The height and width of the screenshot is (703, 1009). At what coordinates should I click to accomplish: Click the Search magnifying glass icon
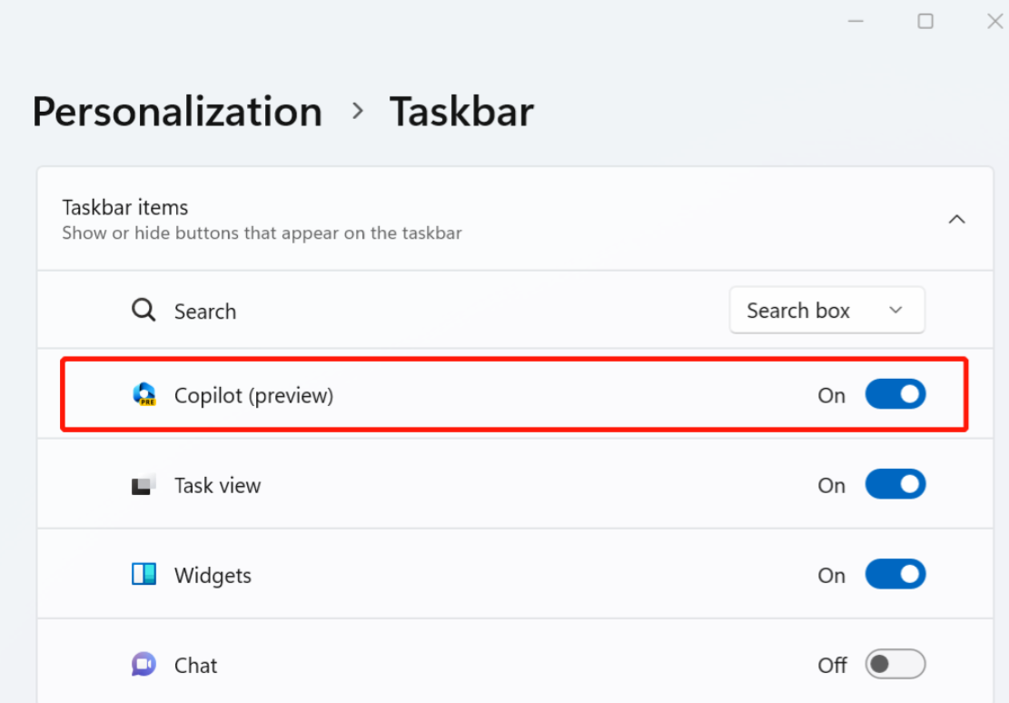pos(143,310)
